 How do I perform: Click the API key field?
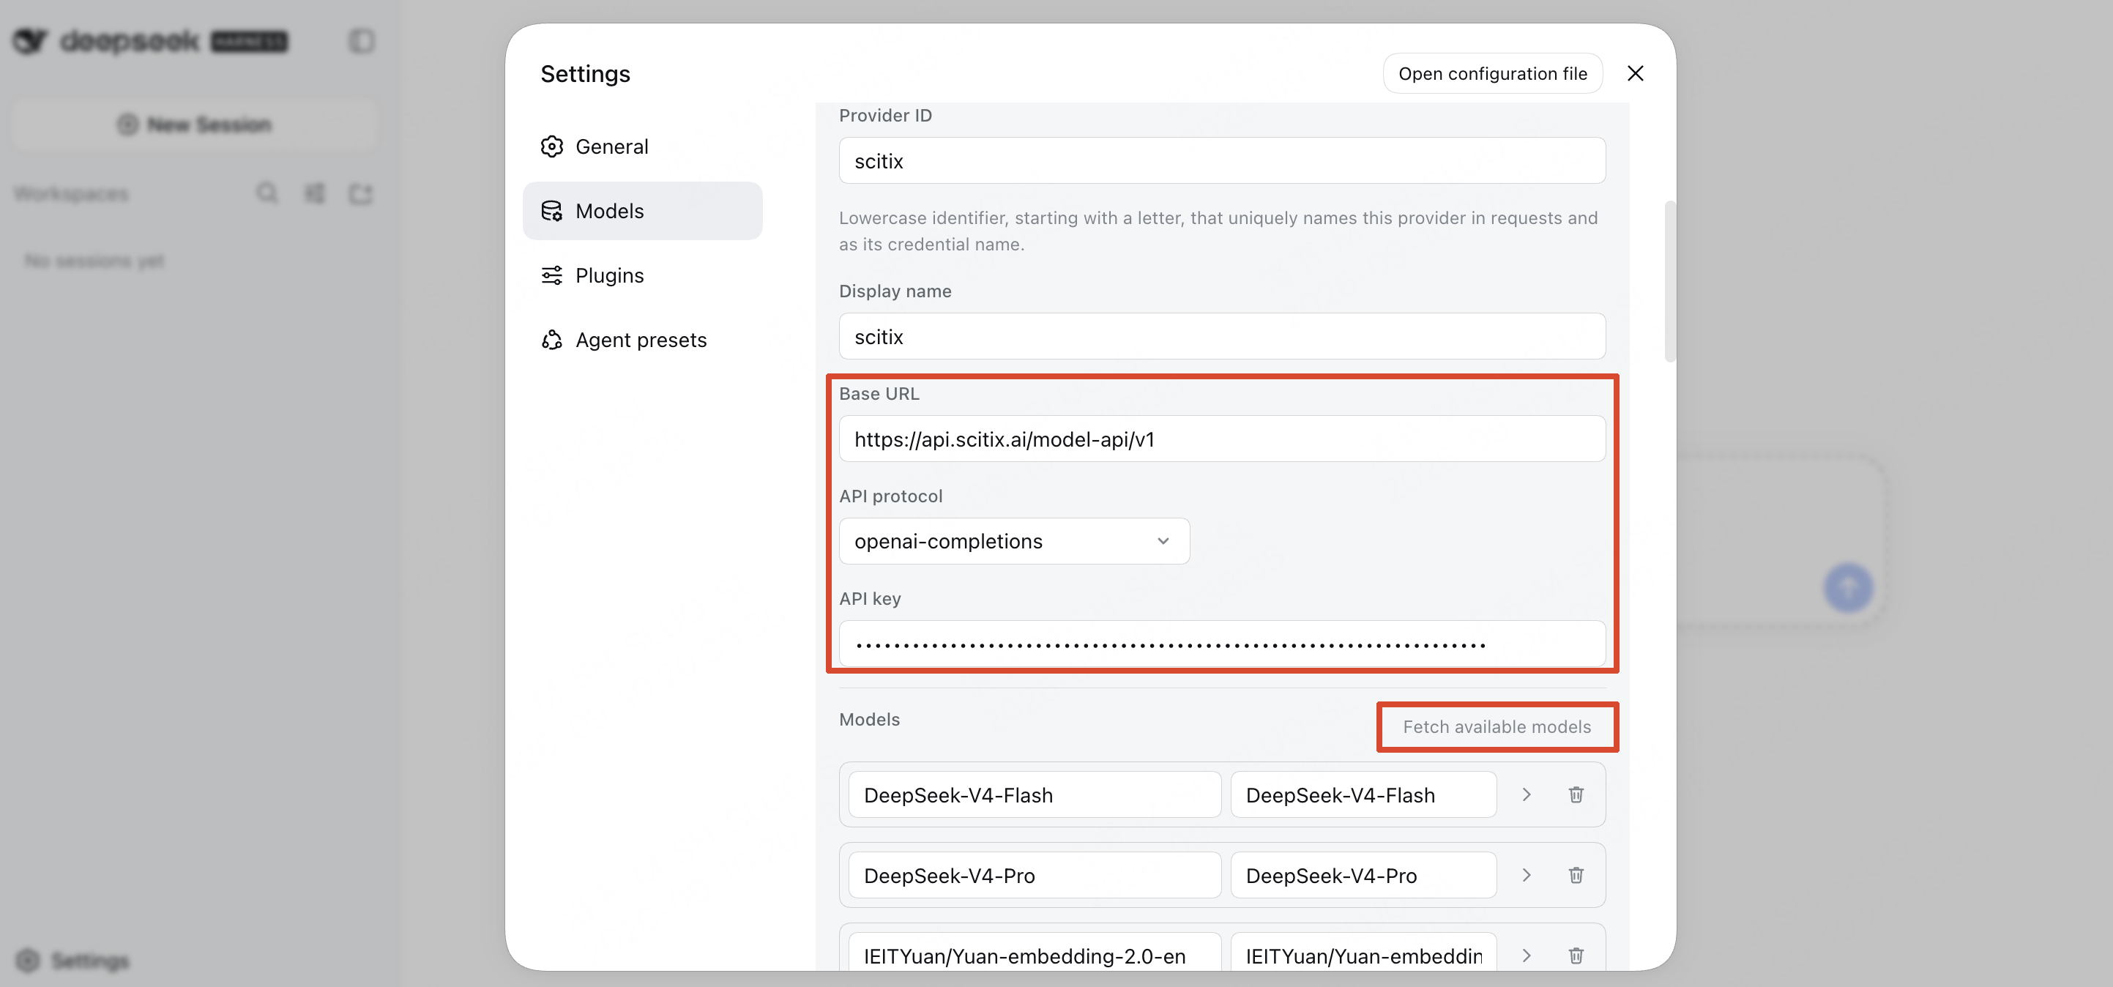coord(1221,643)
